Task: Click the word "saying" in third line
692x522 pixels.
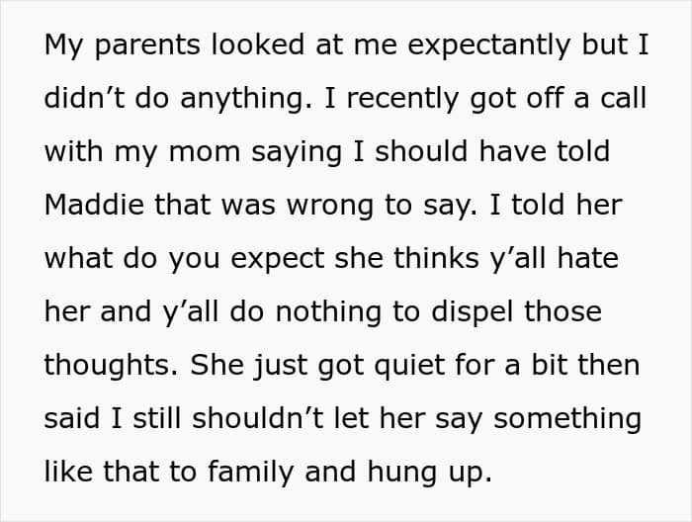Action: (297, 153)
